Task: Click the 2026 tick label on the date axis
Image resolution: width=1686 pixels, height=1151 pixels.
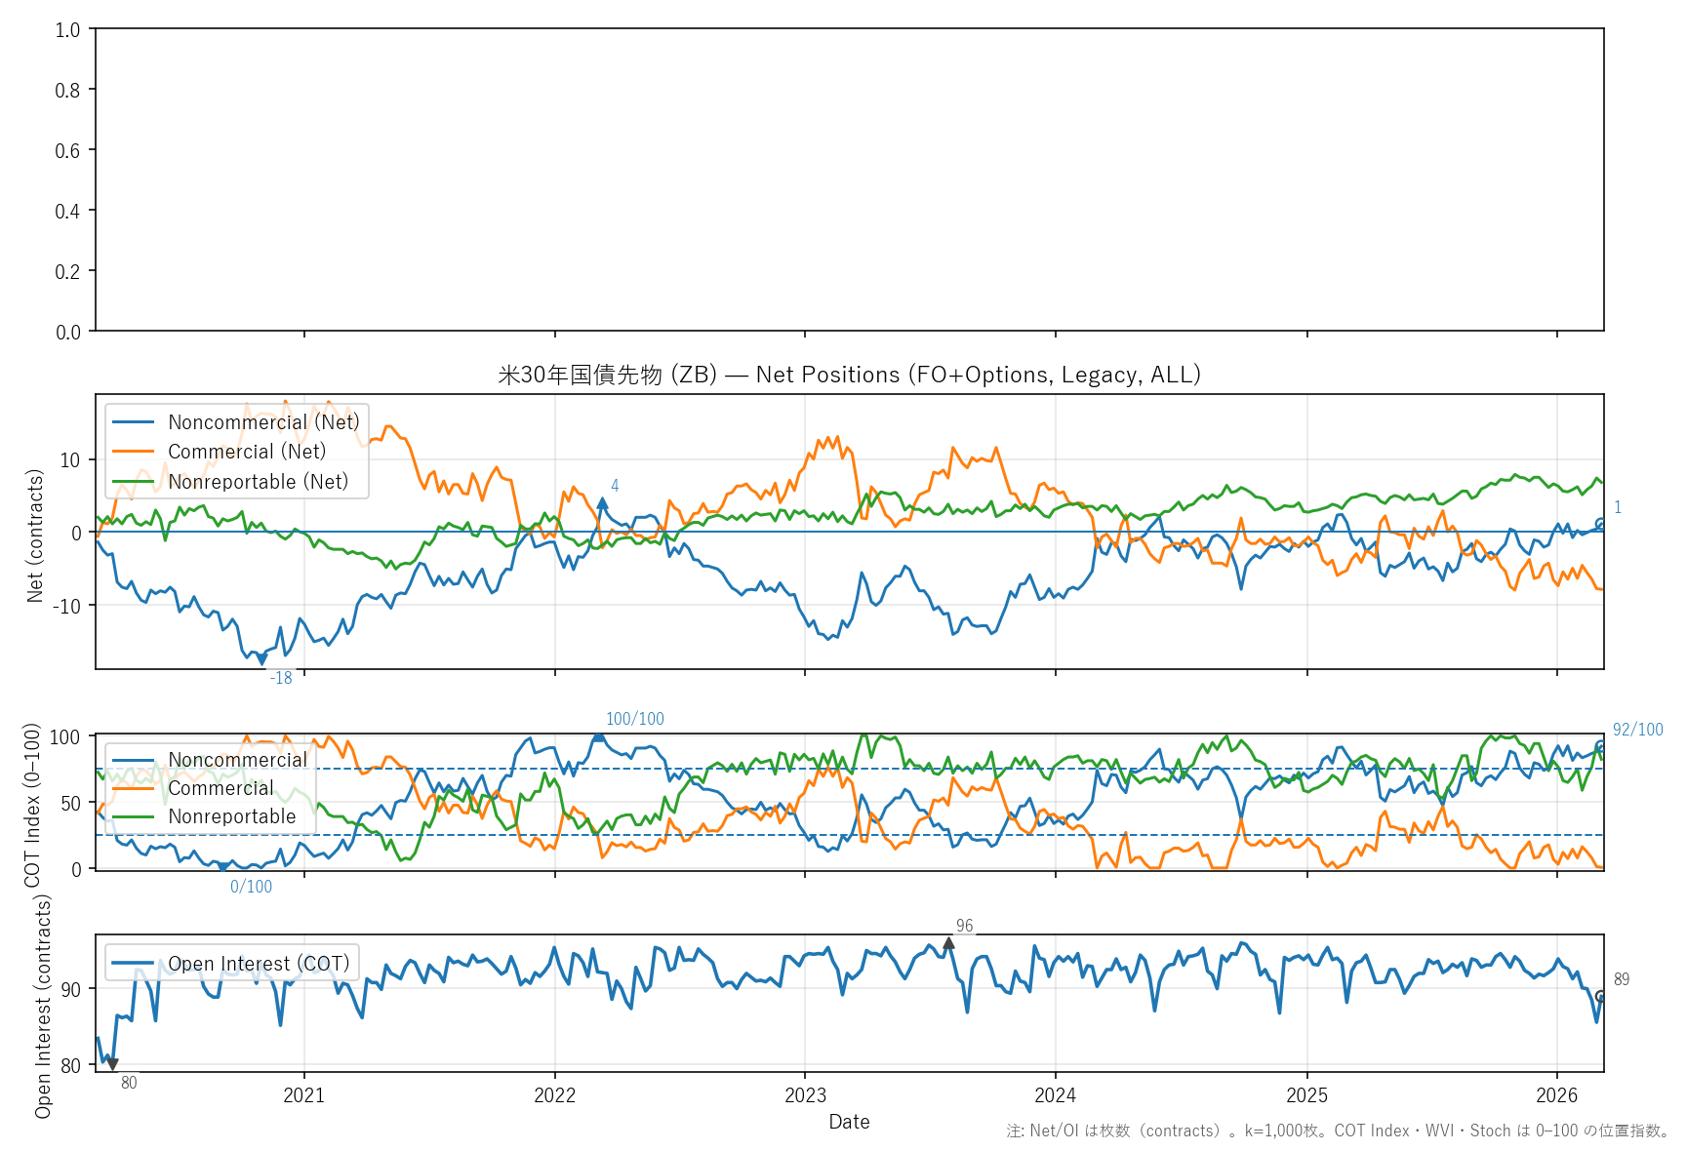Action: 1556,1095
